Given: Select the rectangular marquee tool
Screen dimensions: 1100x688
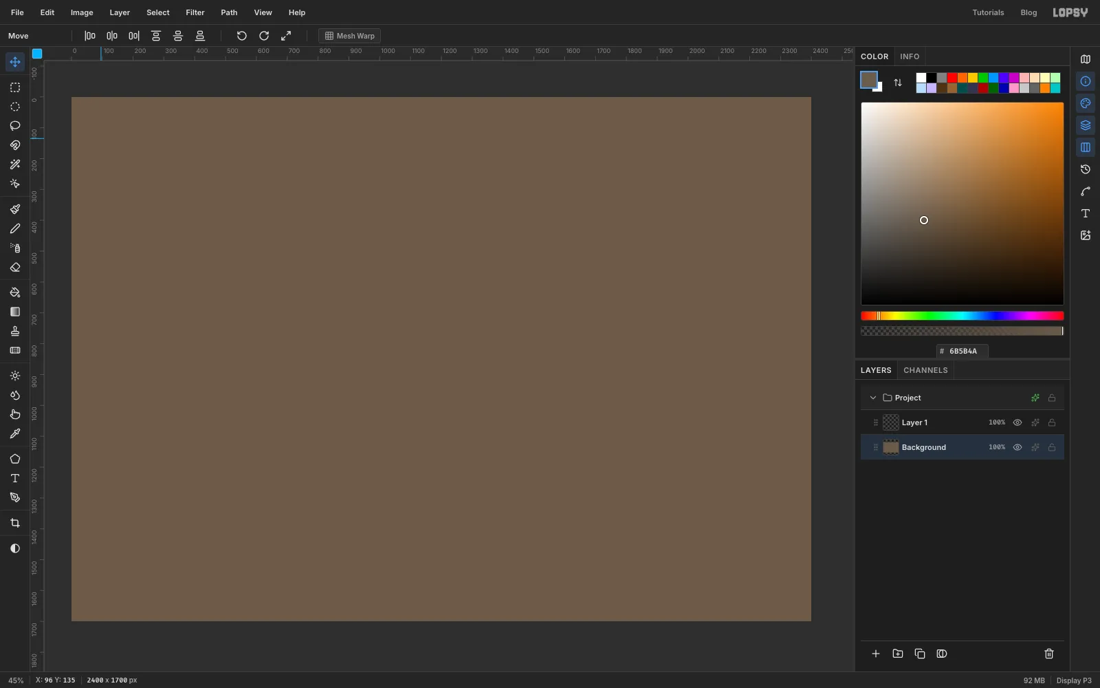Looking at the screenshot, I should click(15, 87).
